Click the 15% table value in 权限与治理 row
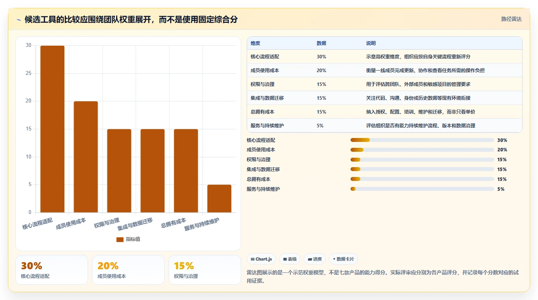This screenshot has width=538, height=300. (321, 84)
